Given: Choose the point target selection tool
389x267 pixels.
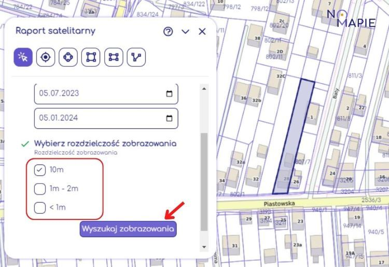Looking at the screenshot, I should (46, 57).
